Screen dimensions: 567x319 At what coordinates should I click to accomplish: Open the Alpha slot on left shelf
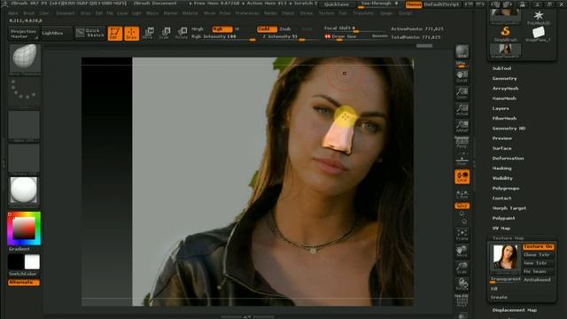tap(24, 126)
